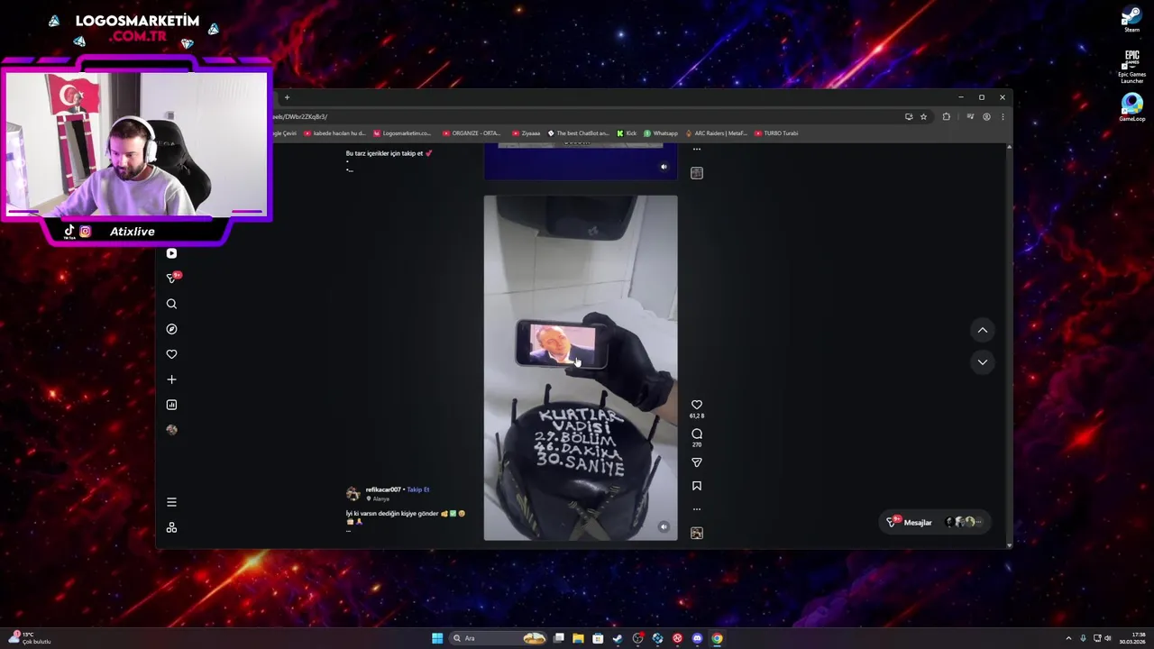Screen dimensions: 1154x649
Task: Expand the cake reel caption ellipsis
Action: (349, 530)
